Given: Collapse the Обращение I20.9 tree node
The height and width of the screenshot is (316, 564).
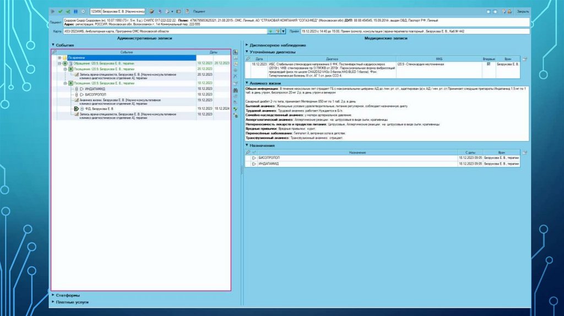Looking at the screenshot, I should click(x=59, y=63).
